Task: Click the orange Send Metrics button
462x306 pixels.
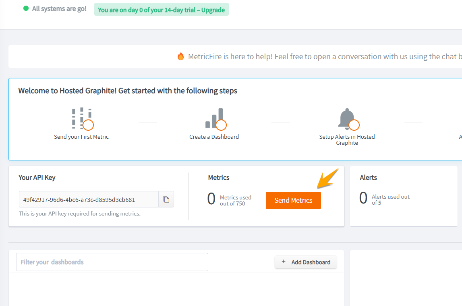Action: pyautogui.click(x=293, y=200)
